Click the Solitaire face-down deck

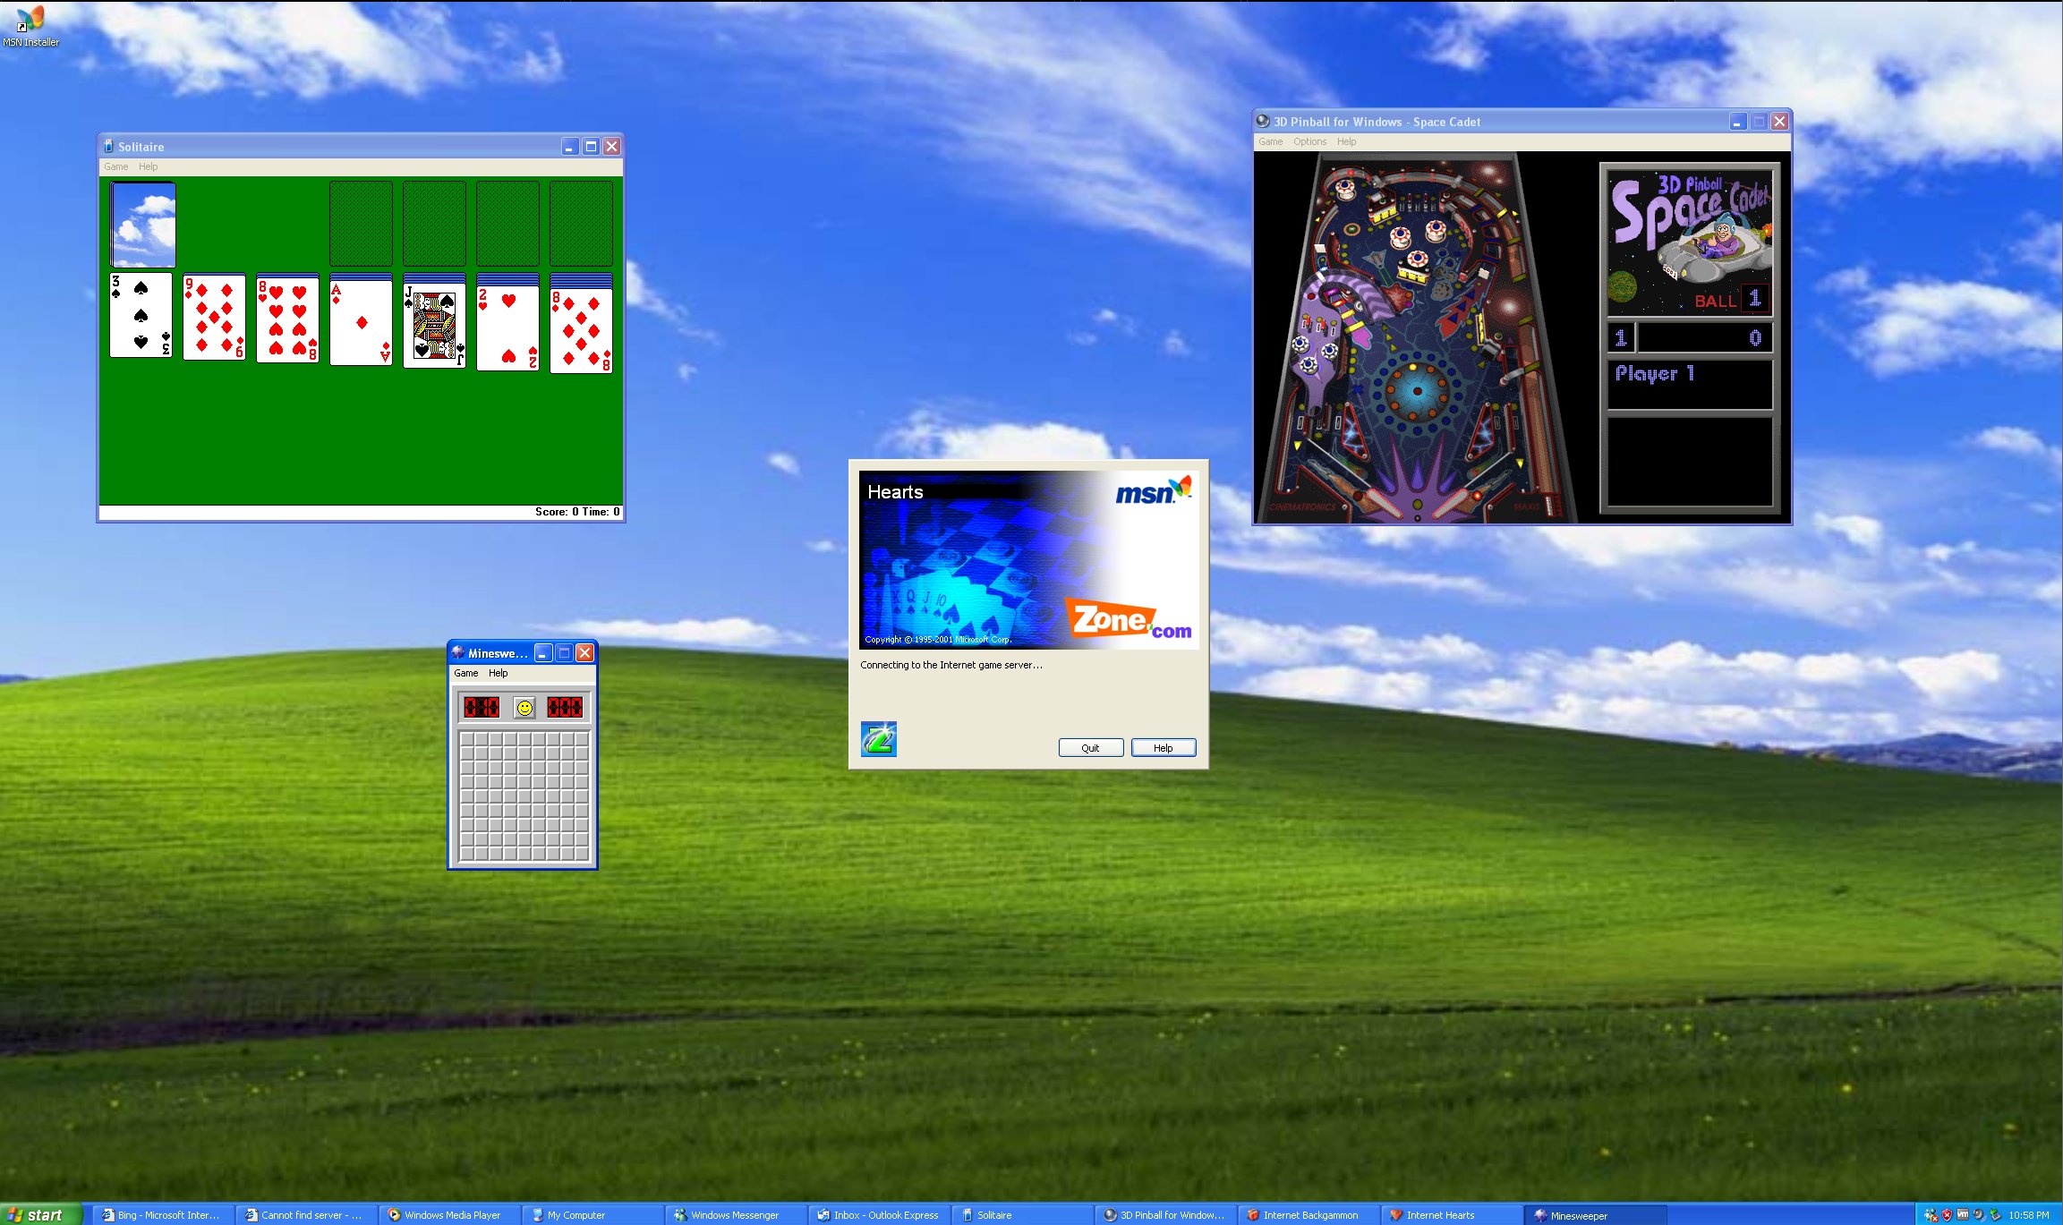[x=143, y=225]
